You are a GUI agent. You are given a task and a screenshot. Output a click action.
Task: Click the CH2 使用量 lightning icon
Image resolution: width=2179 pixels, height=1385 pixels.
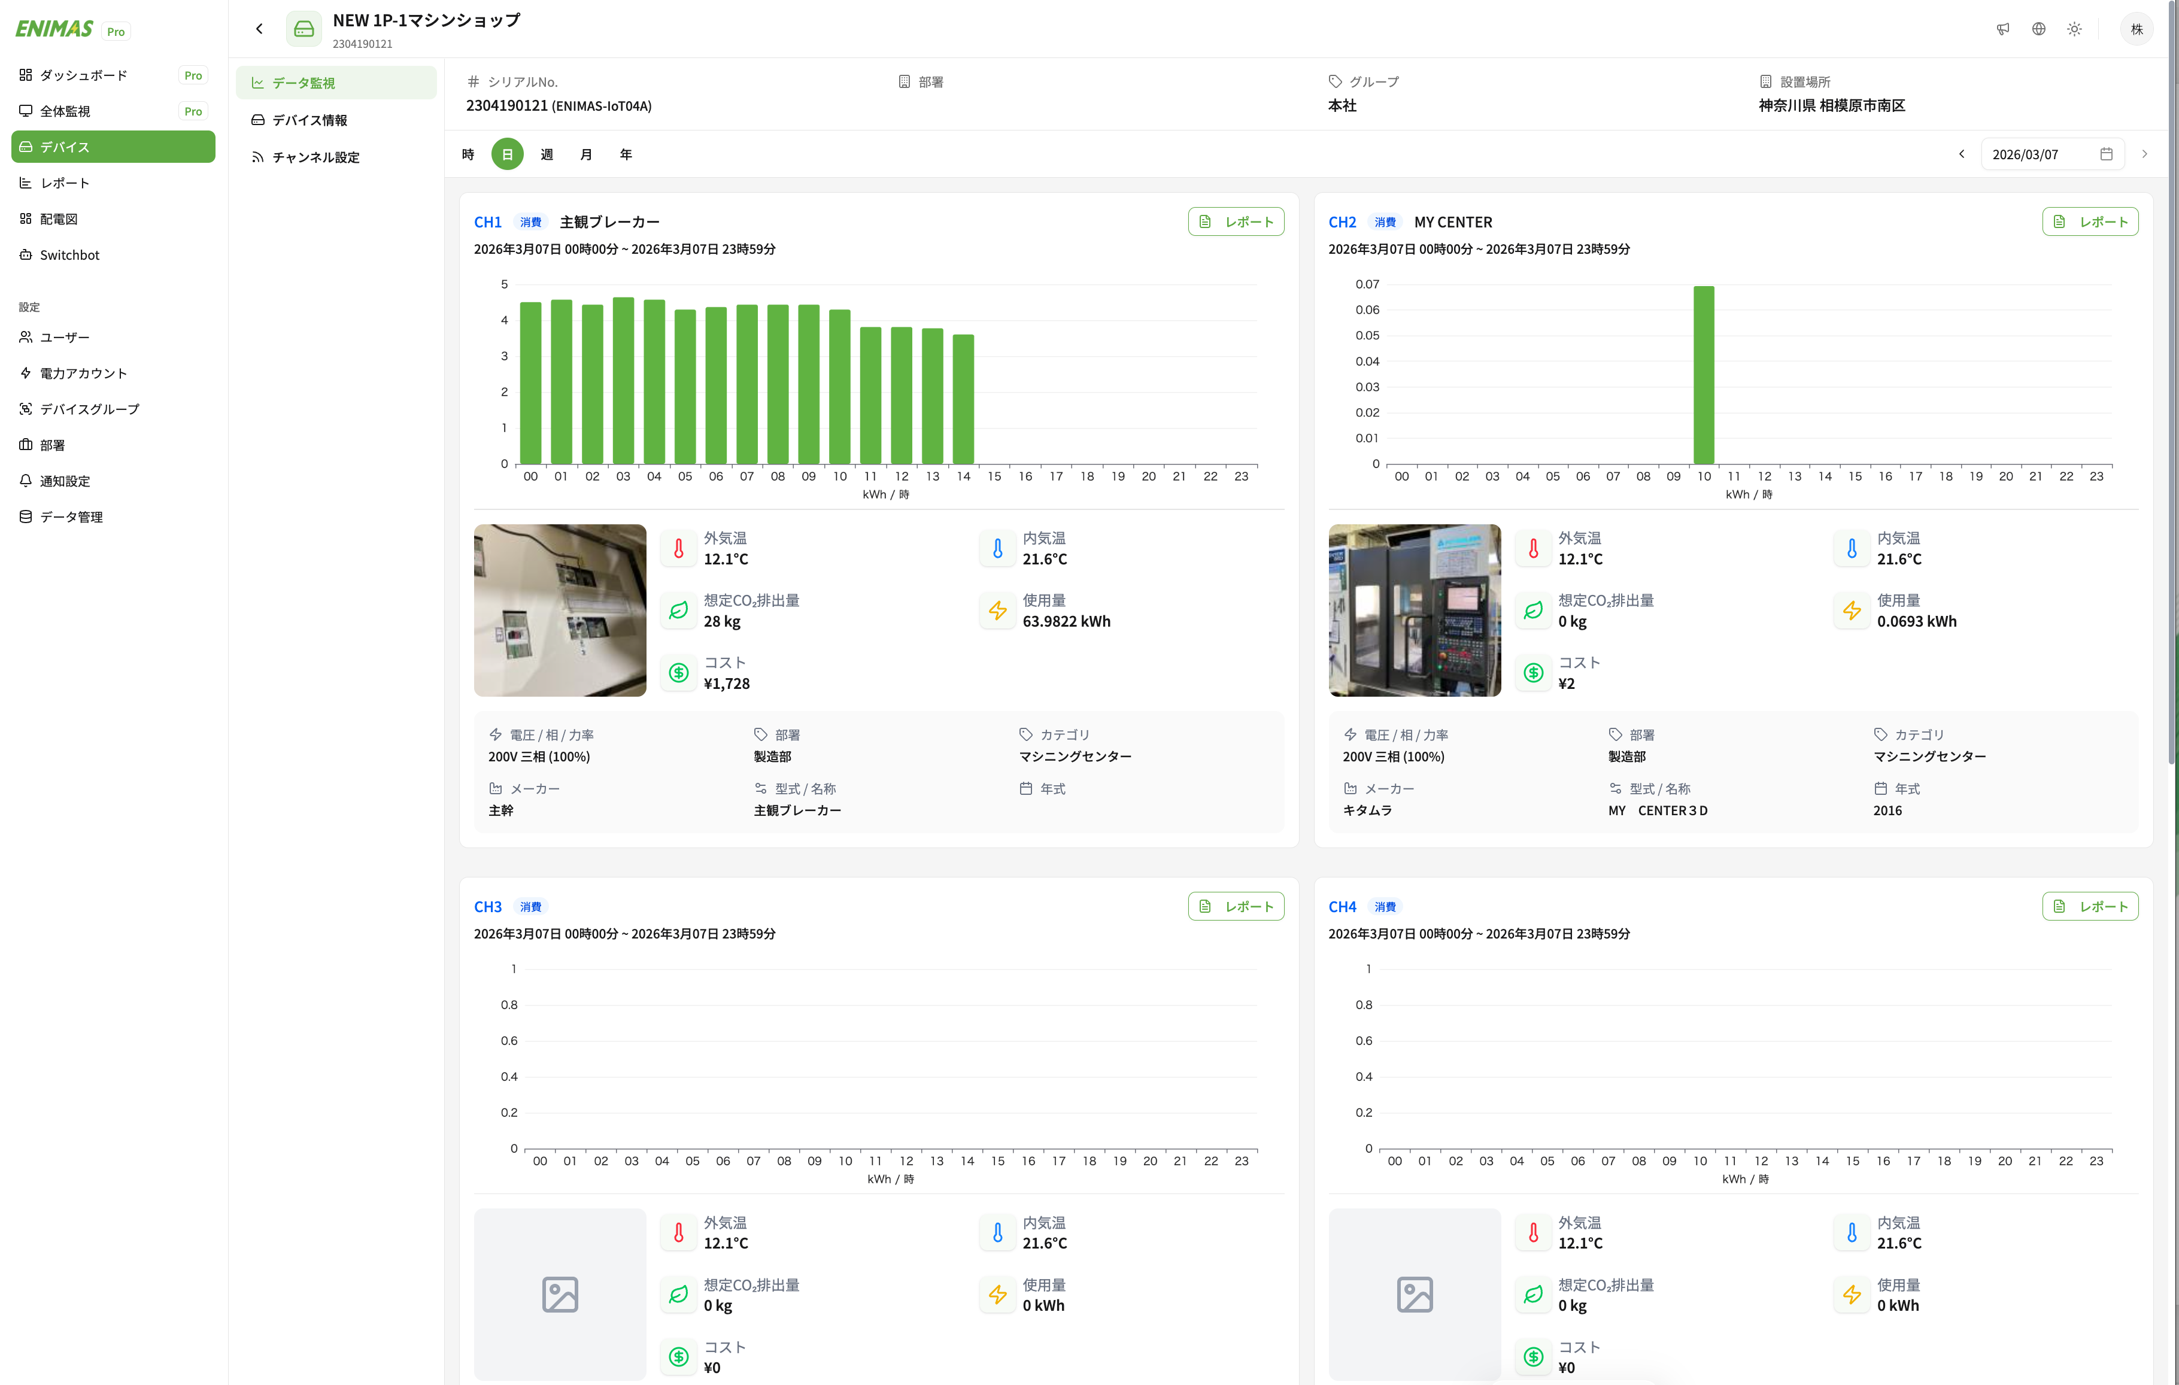tap(1852, 611)
